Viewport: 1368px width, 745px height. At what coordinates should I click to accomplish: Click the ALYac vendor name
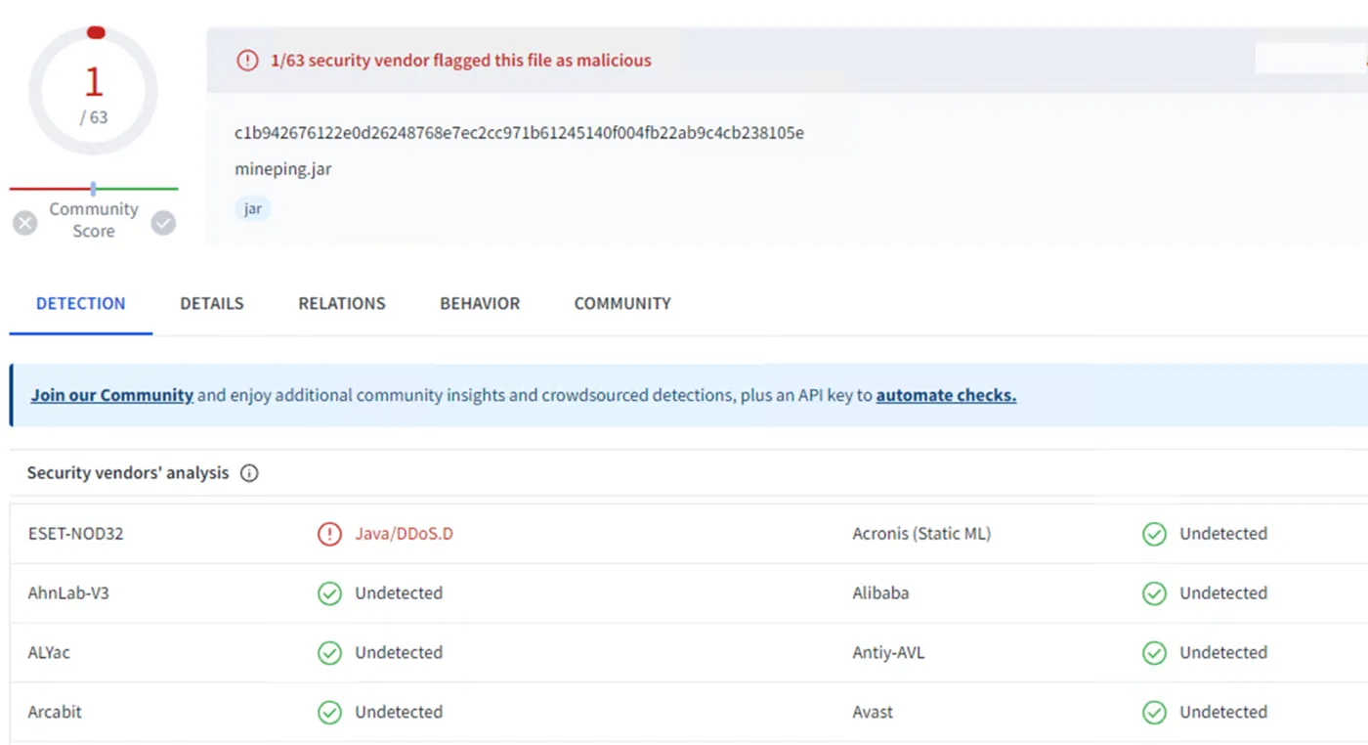49,653
